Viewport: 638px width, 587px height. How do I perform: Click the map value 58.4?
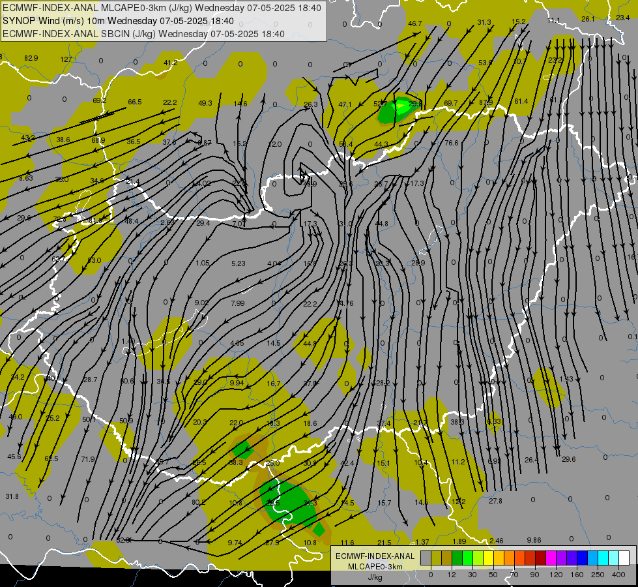[345, 145]
